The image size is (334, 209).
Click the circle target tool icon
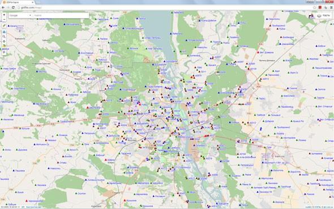click(x=4, y=41)
